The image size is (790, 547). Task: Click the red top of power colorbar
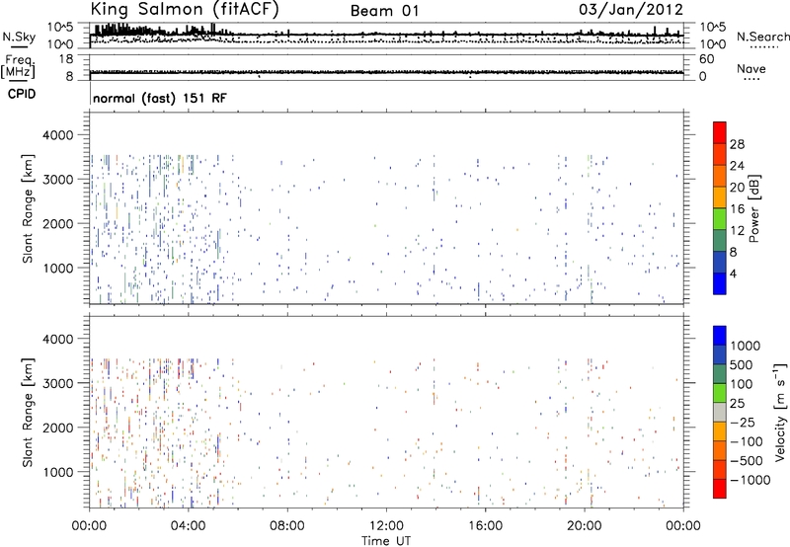720,132
